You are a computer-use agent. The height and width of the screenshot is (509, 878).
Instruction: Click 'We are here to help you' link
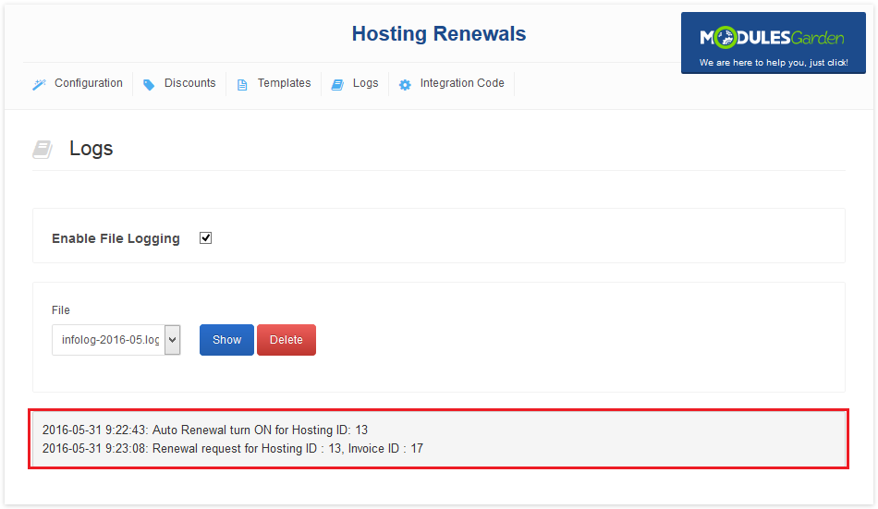coord(774,62)
